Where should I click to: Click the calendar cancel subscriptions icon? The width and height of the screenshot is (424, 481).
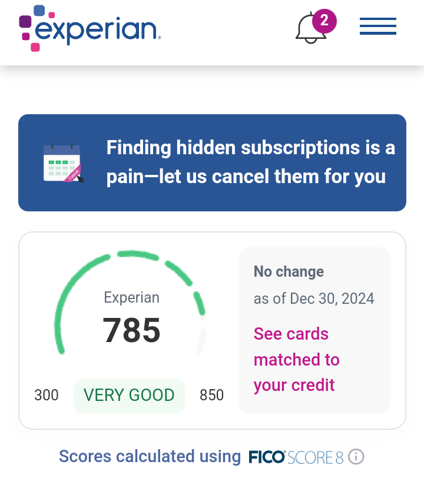[63, 162]
